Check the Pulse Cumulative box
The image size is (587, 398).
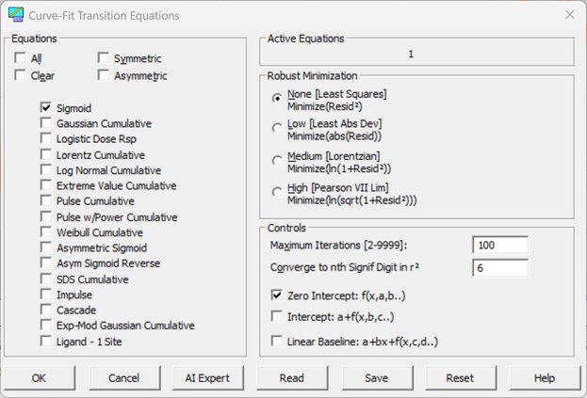click(45, 200)
